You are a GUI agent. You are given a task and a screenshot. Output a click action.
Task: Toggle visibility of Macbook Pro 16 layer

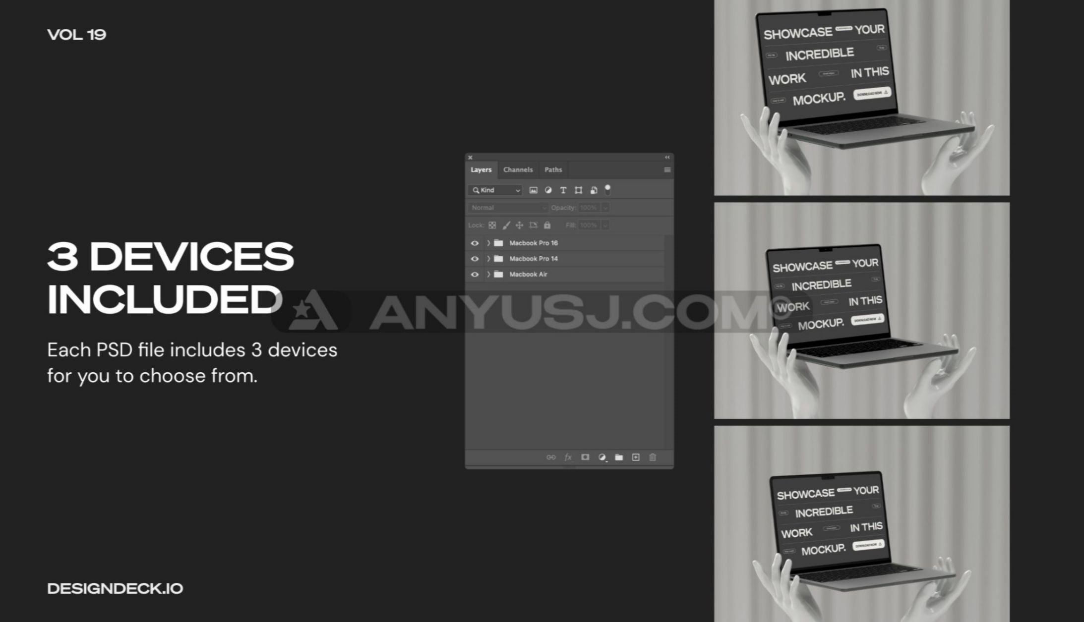tap(474, 242)
